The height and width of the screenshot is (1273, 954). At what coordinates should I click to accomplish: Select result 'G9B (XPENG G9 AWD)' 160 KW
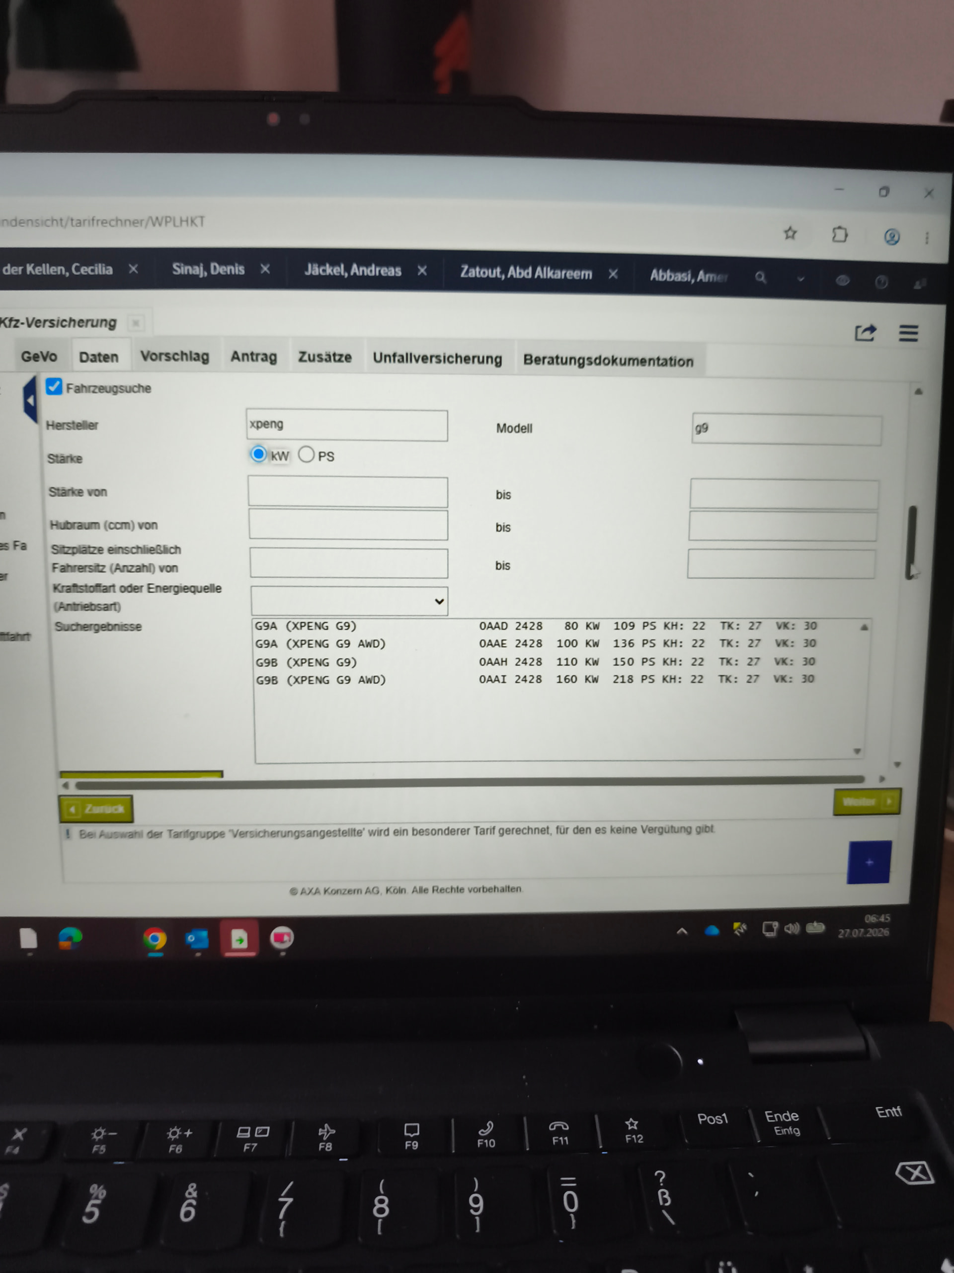click(x=536, y=680)
